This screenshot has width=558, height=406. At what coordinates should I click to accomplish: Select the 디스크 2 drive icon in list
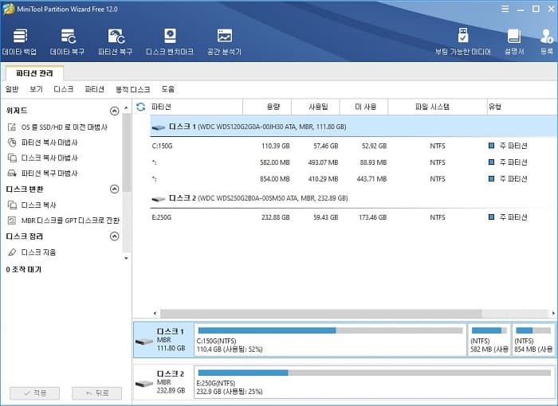coord(159,199)
